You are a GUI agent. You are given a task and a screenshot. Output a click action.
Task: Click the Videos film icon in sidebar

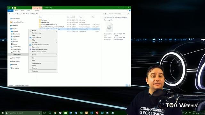tap(12, 44)
